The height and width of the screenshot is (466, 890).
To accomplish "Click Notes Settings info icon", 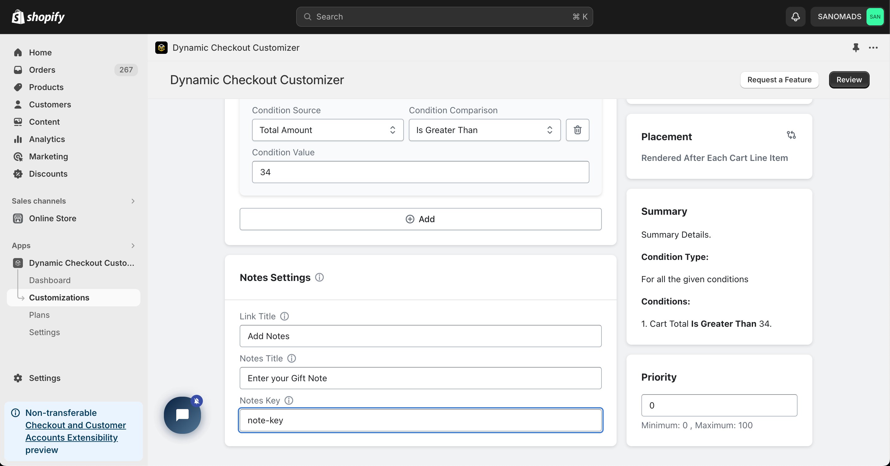I will 319,277.
